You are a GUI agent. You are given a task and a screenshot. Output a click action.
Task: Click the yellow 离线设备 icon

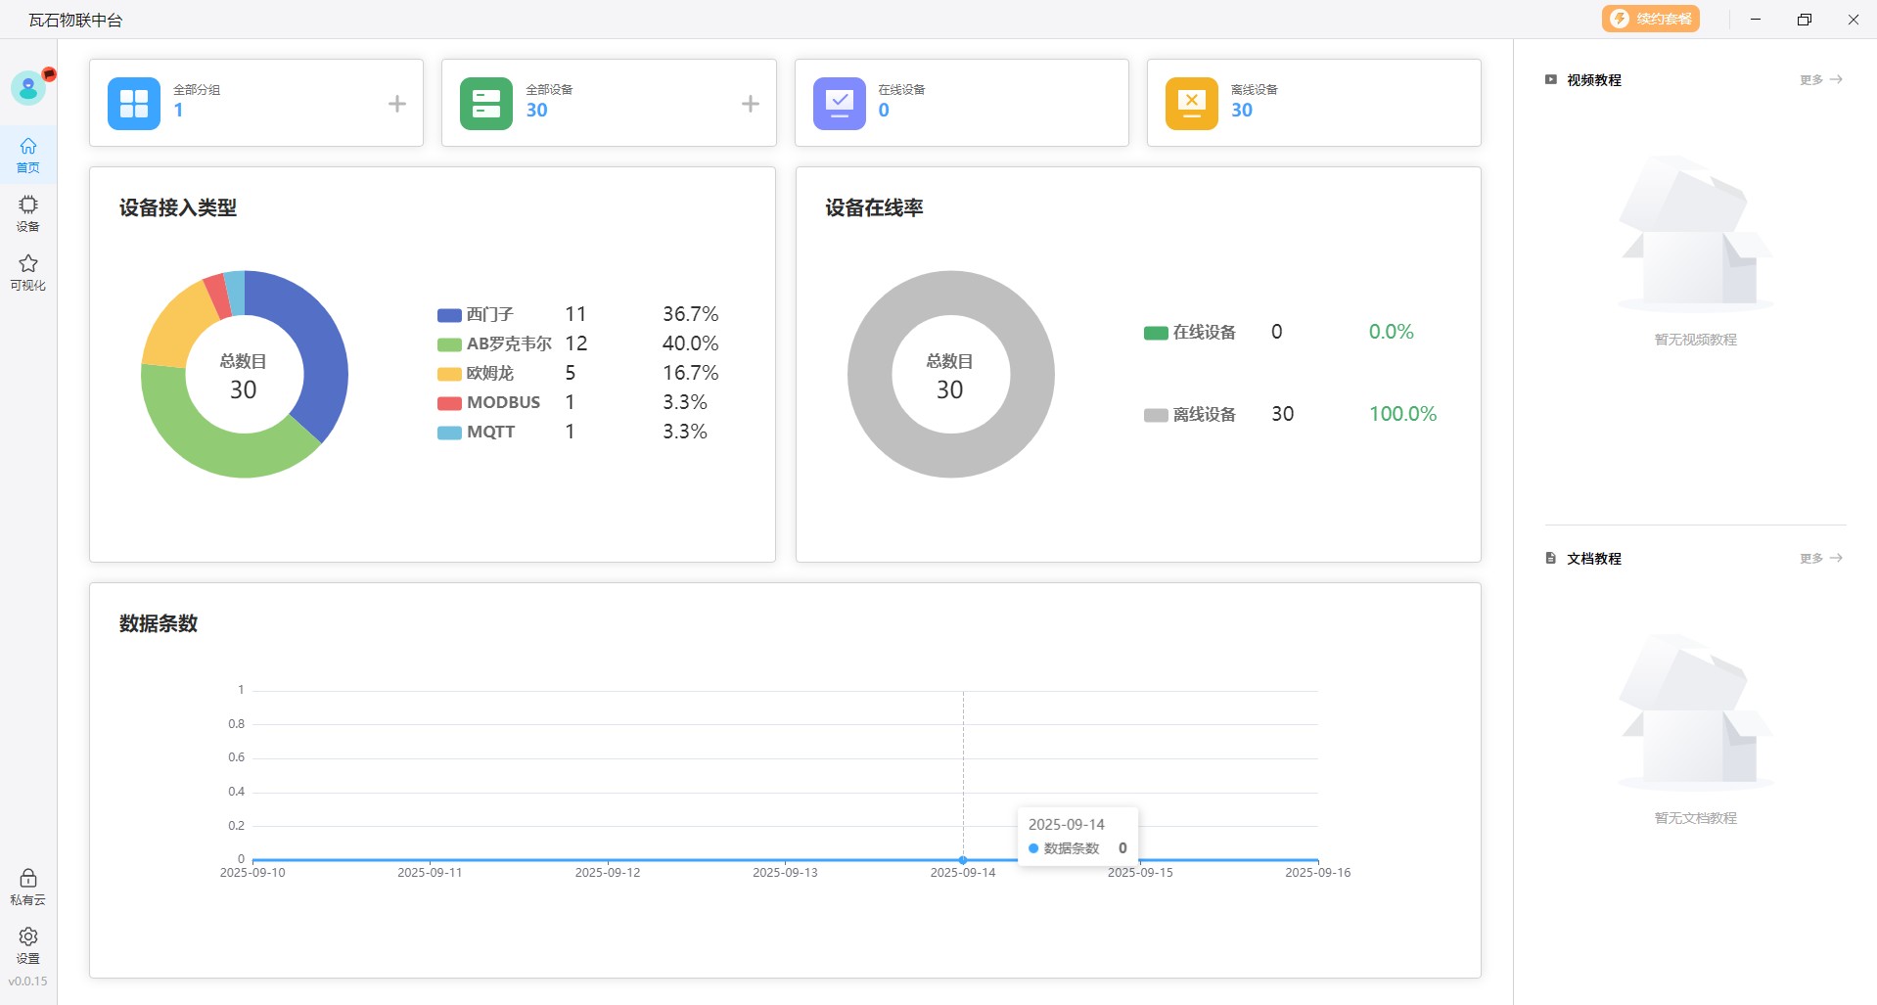point(1191,104)
